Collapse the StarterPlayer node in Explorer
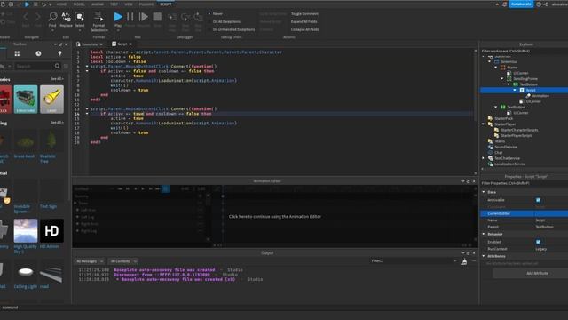Image resolution: width=568 pixels, height=320 pixels. [483, 124]
